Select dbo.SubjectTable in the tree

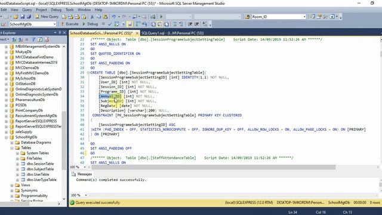pyautogui.click(x=40, y=169)
